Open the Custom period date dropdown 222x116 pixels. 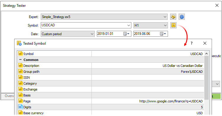click(x=92, y=34)
